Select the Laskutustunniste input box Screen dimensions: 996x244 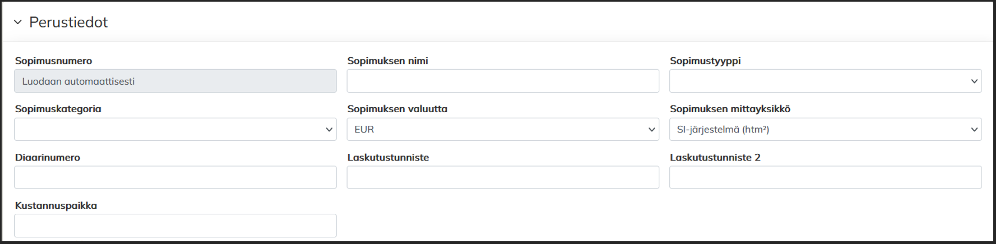click(502, 178)
